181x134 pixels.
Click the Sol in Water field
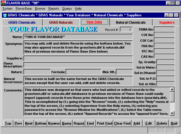[x=166, y=67]
